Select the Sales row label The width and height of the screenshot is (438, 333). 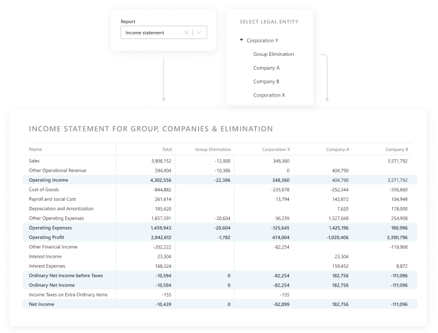tap(34, 161)
